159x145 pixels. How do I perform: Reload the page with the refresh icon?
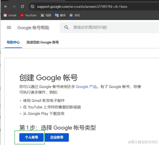point(22,7)
